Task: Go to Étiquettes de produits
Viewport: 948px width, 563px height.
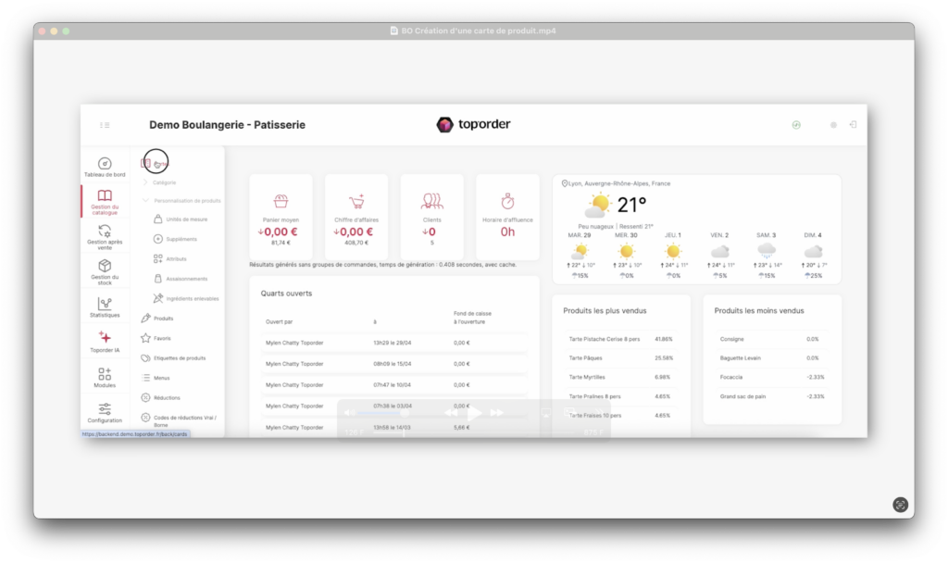Action: coord(179,357)
